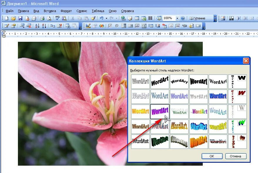
Task: Open the Вставка menu
Action: tap(50, 11)
